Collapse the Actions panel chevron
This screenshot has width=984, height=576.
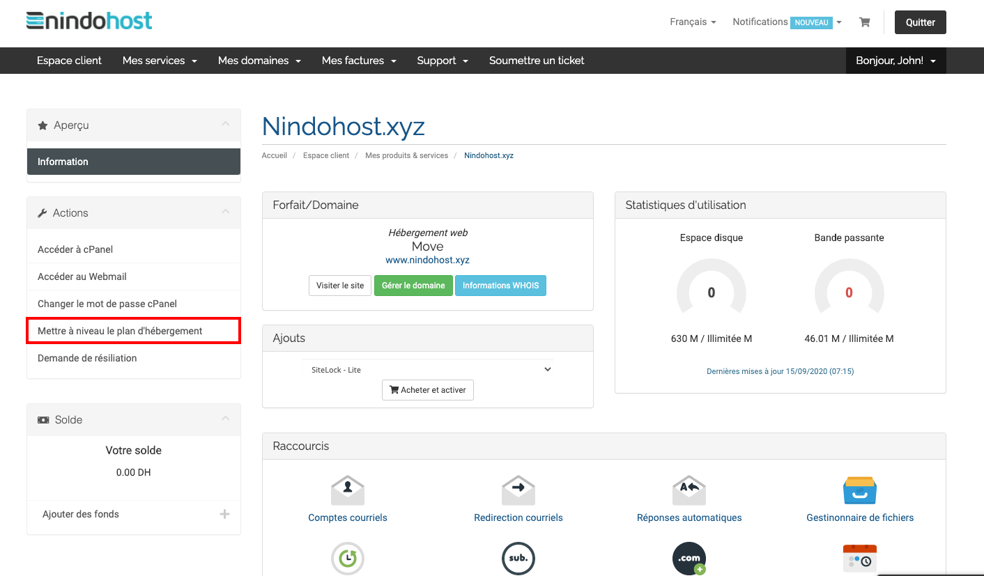click(225, 212)
